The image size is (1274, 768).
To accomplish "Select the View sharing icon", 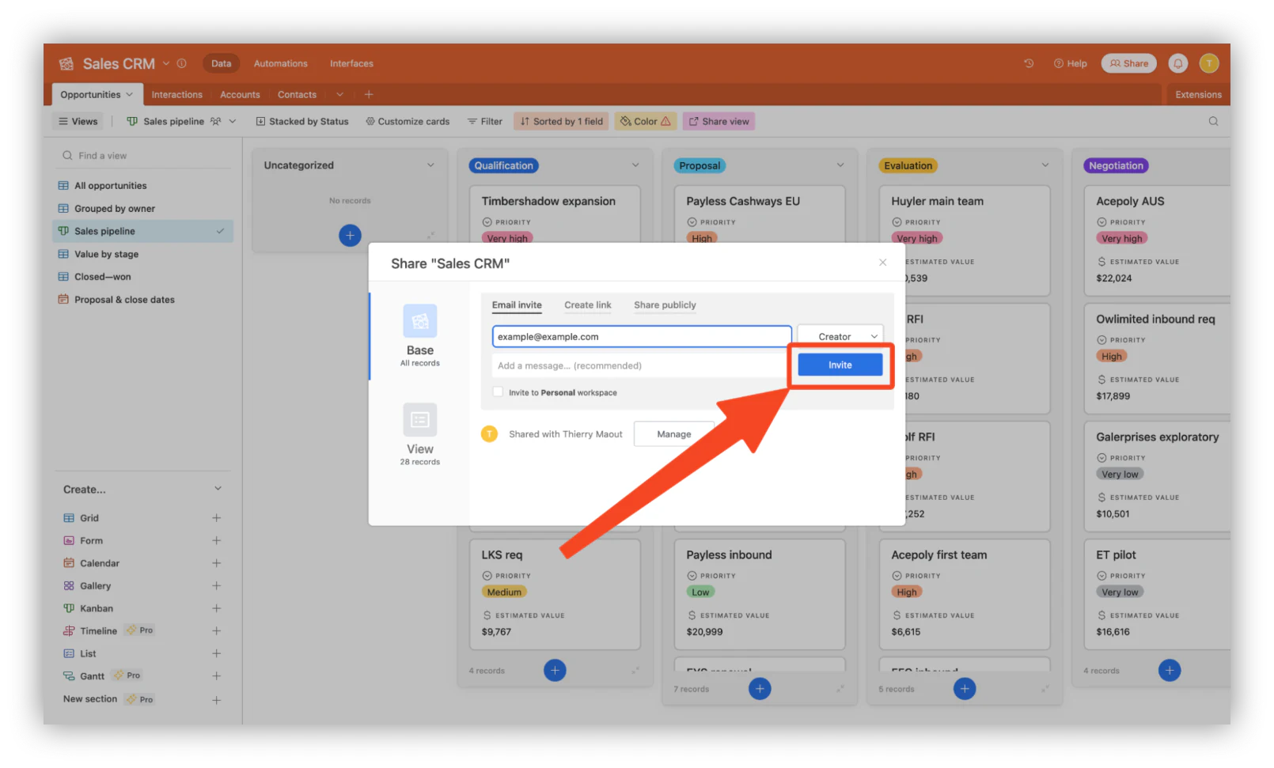I will [x=420, y=419].
